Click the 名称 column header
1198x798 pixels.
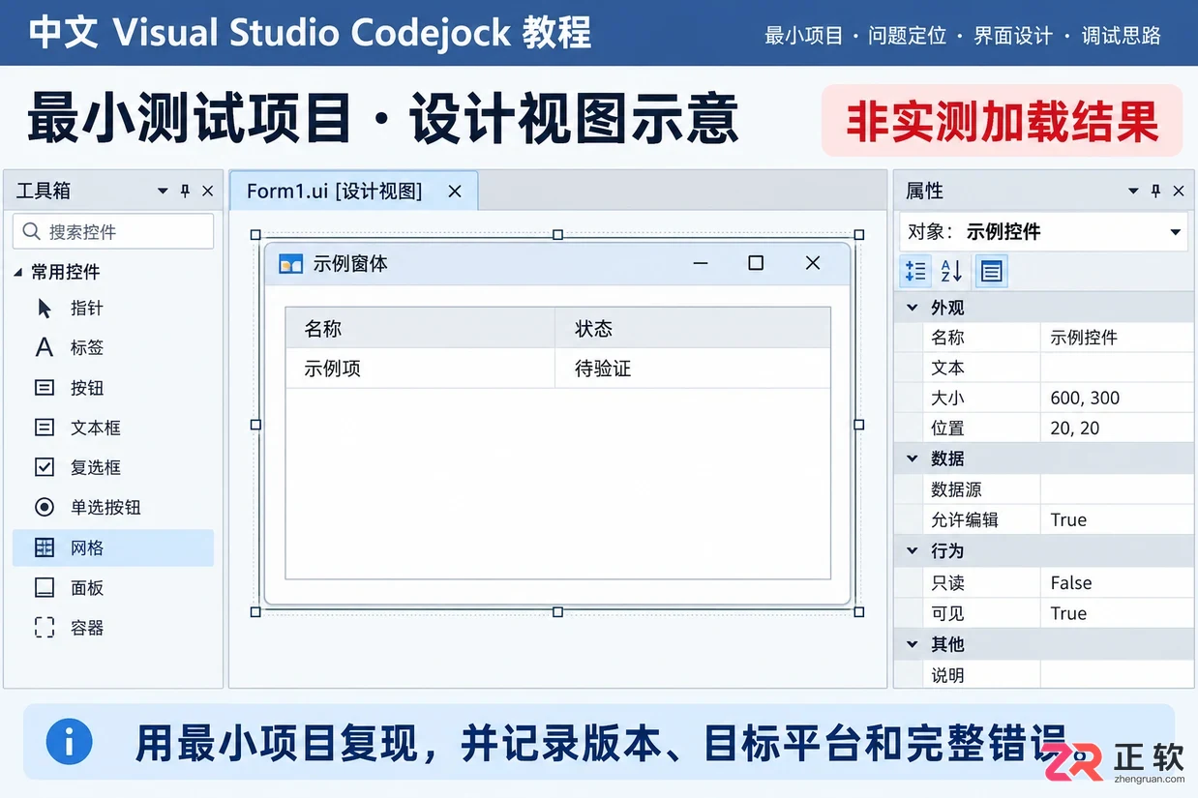coord(420,329)
